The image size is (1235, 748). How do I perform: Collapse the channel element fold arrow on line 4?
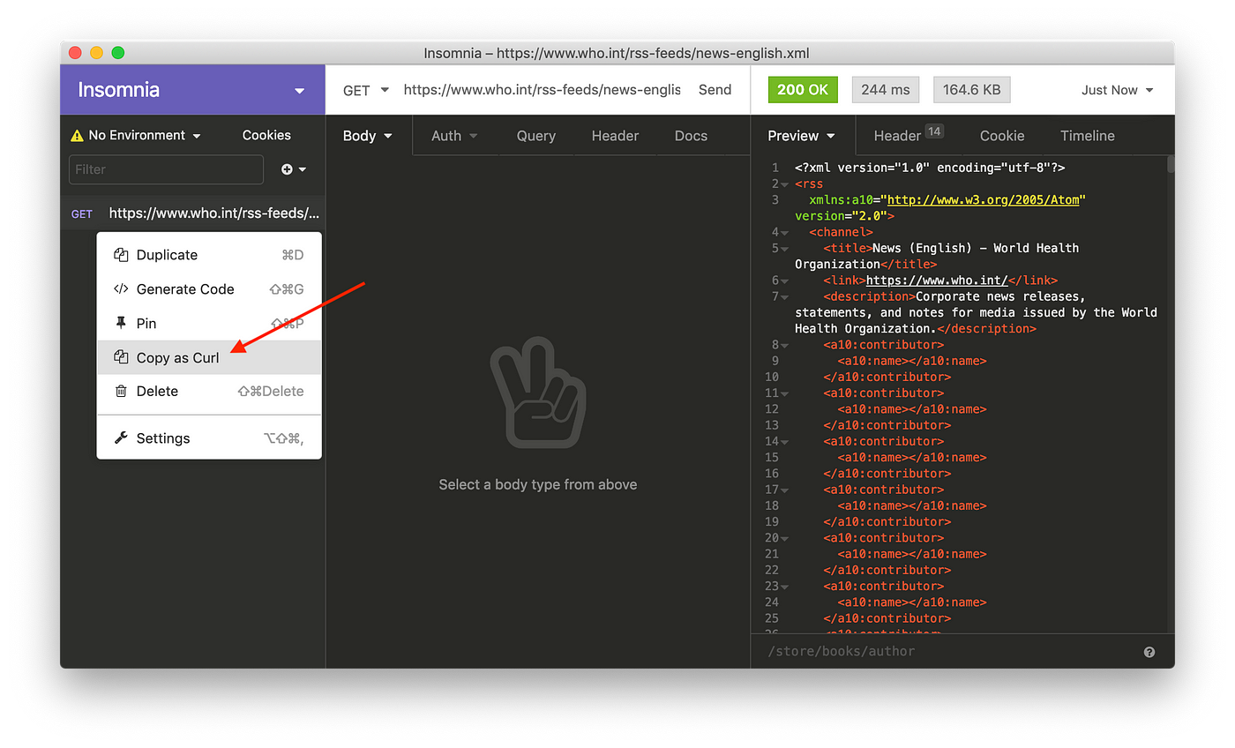pos(784,233)
